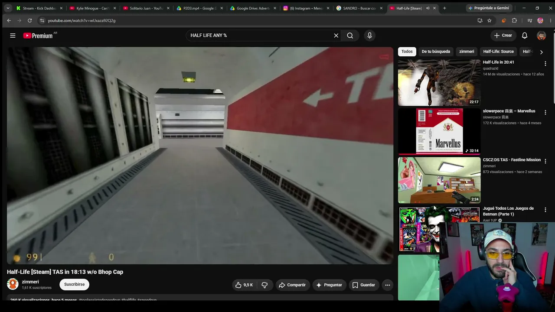This screenshot has width=555, height=312.
Task: Open a new browser tab
Action: pos(444,8)
